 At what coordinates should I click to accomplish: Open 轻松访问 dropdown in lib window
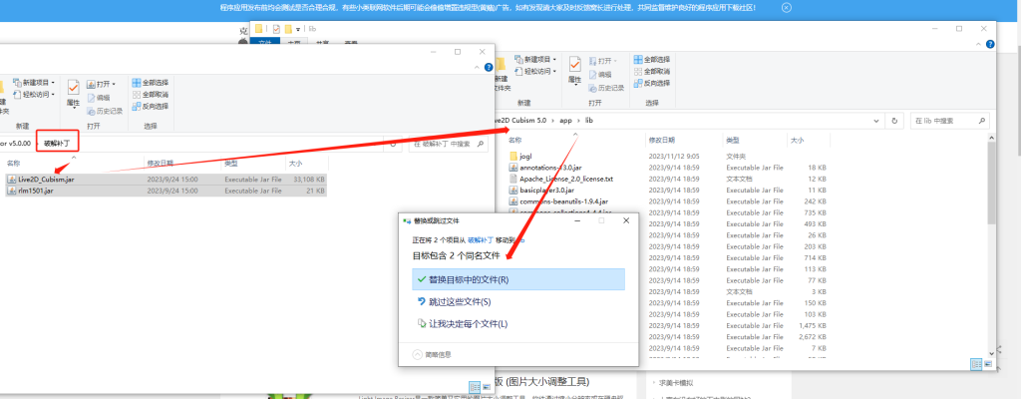pyautogui.click(x=534, y=71)
